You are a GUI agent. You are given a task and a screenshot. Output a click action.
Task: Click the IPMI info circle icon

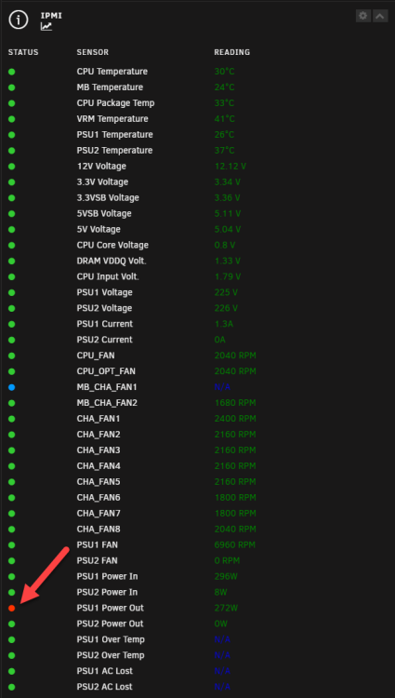[19, 20]
